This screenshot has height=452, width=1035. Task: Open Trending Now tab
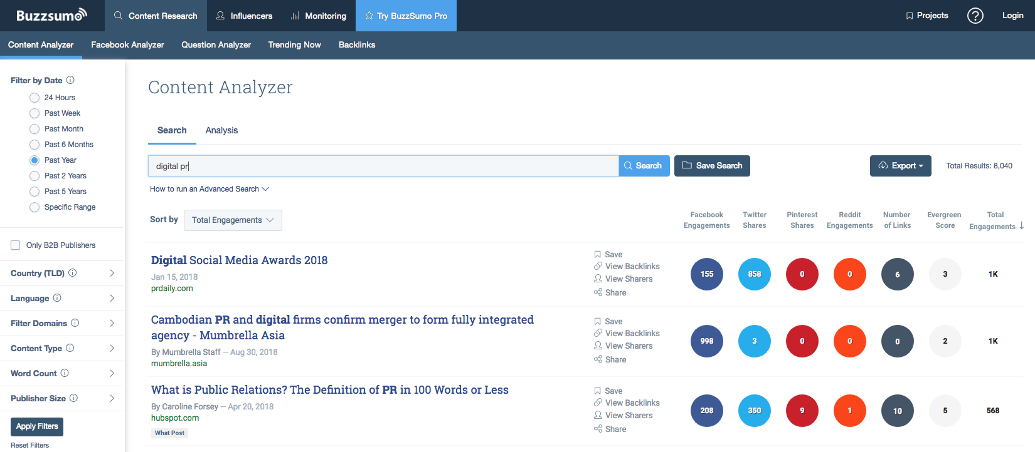coord(295,45)
